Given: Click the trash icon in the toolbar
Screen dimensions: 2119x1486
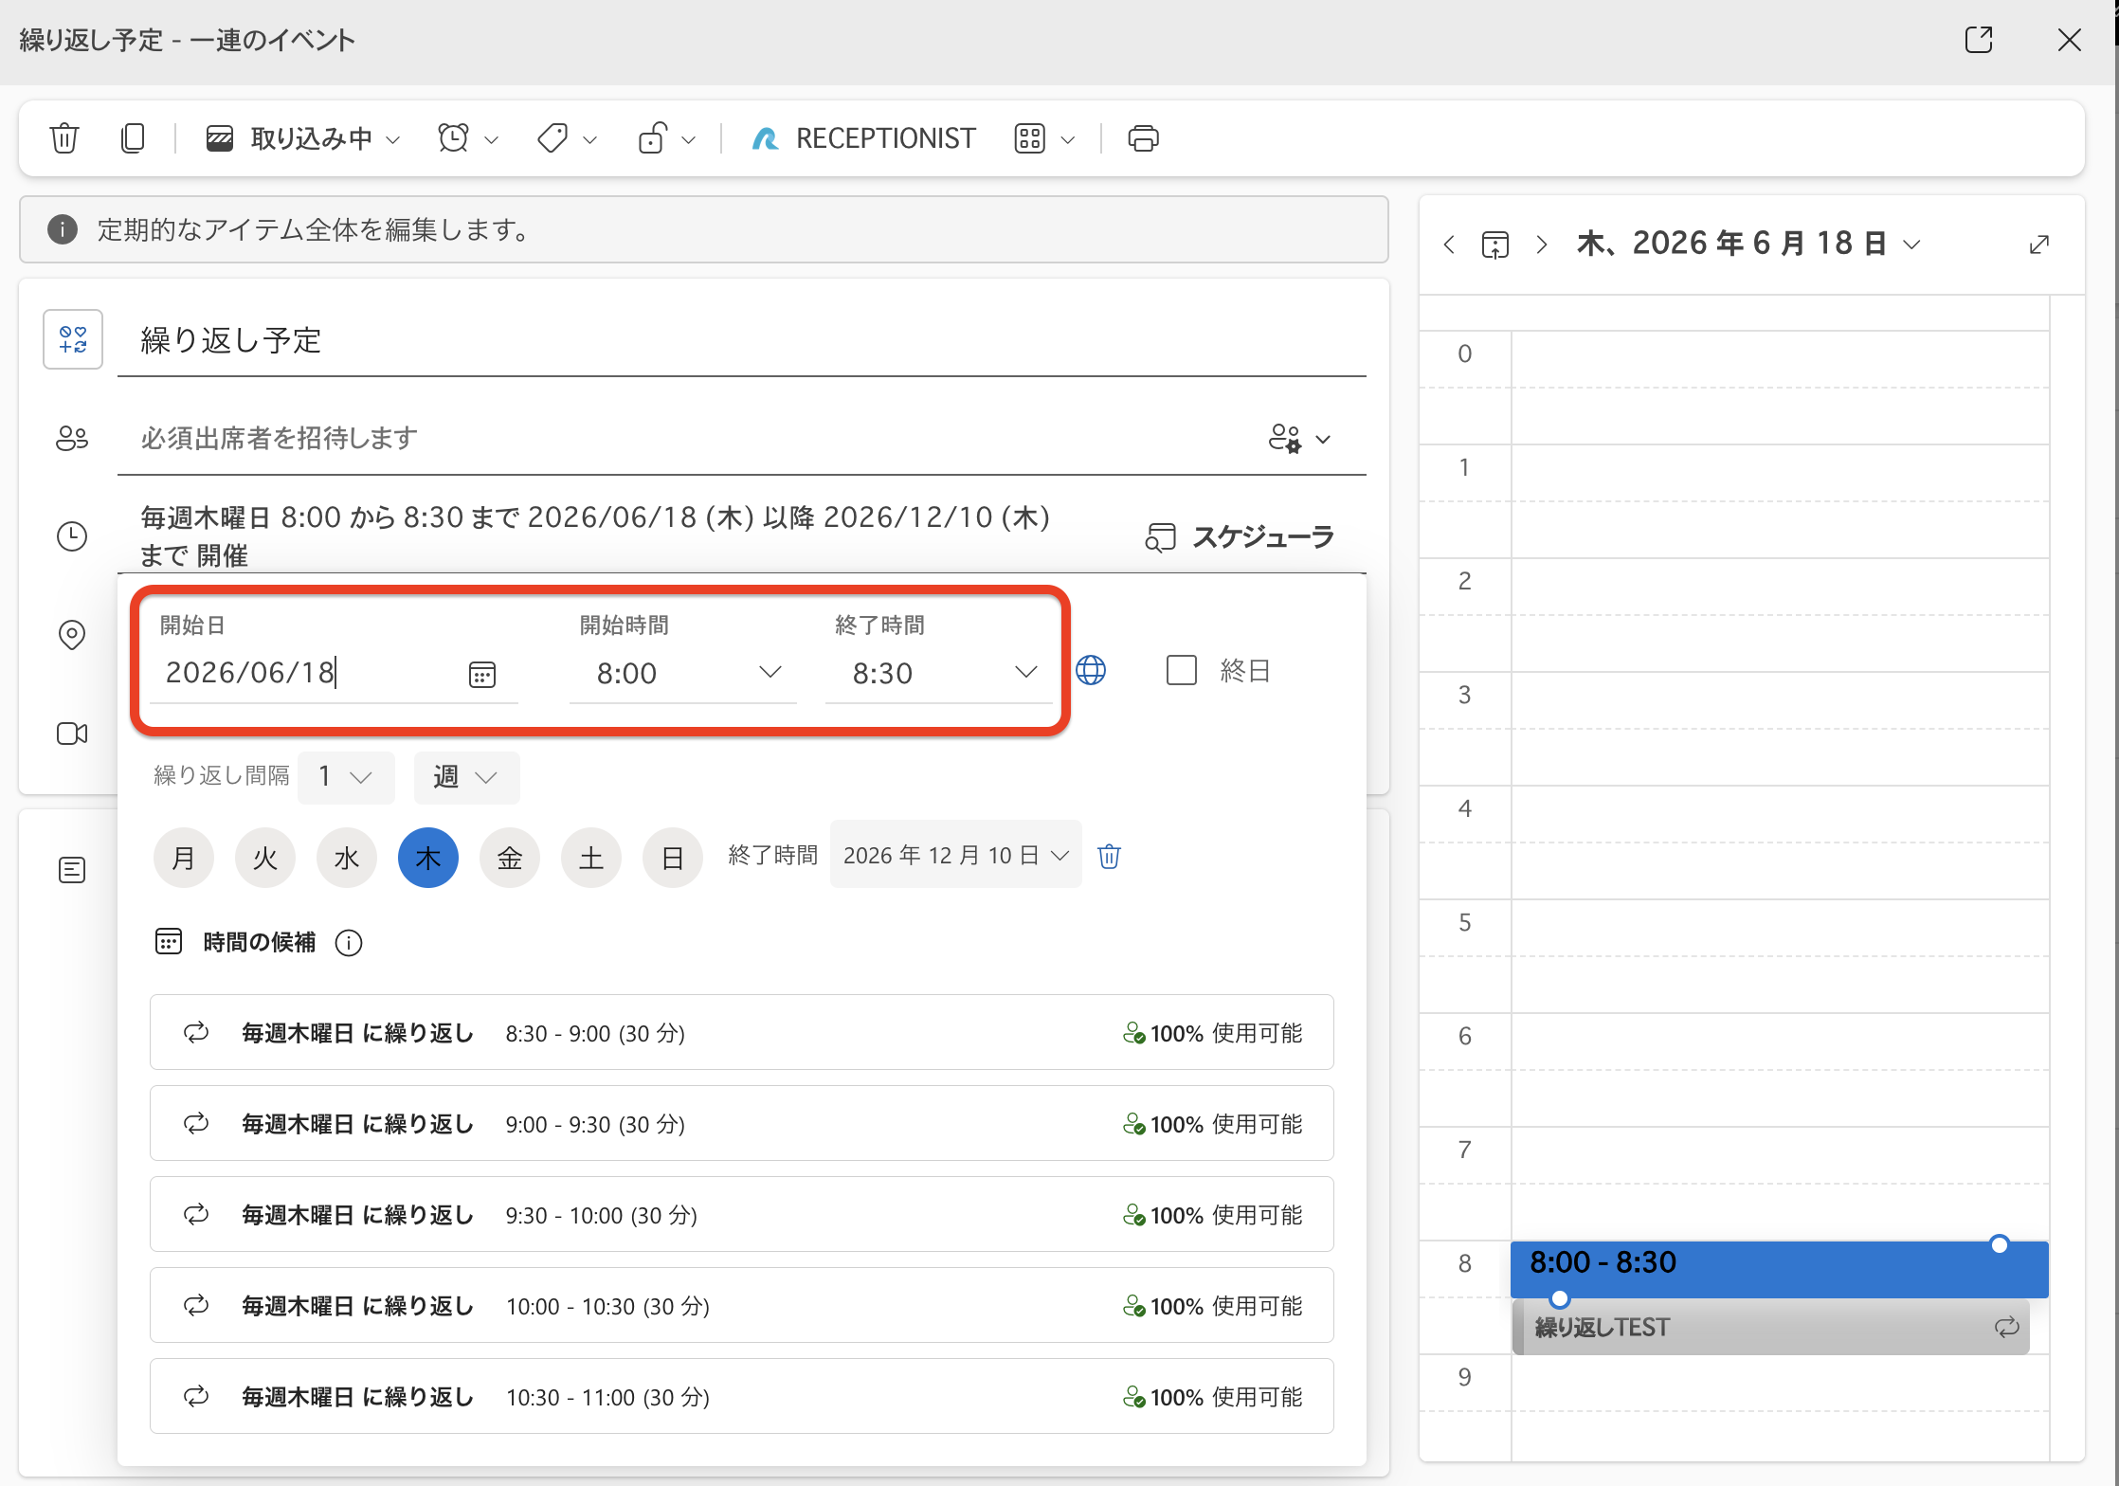Looking at the screenshot, I should point(64,138).
